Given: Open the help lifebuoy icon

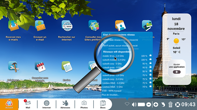Looking at the screenshot, I should 178,105.
